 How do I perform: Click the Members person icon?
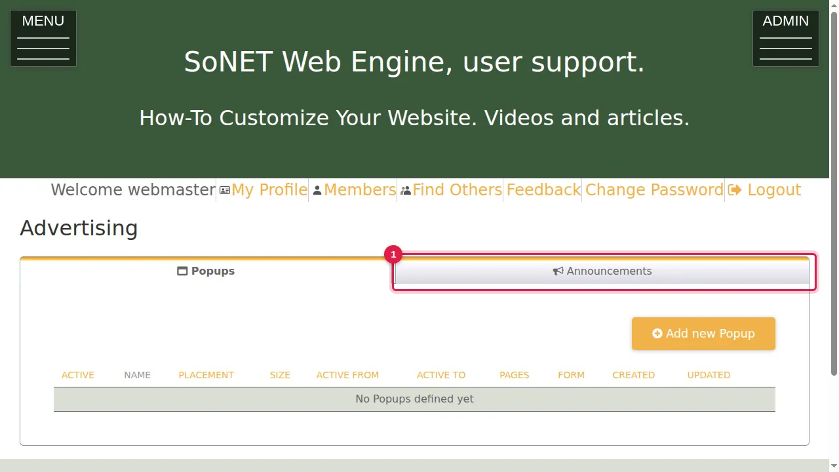click(x=317, y=190)
